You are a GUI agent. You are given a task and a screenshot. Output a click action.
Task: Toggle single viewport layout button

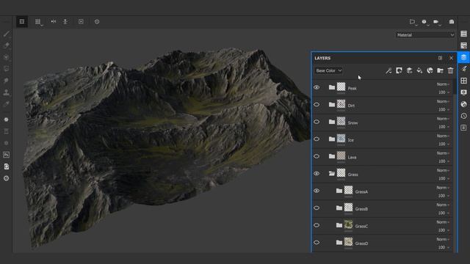(x=22, y=21)
